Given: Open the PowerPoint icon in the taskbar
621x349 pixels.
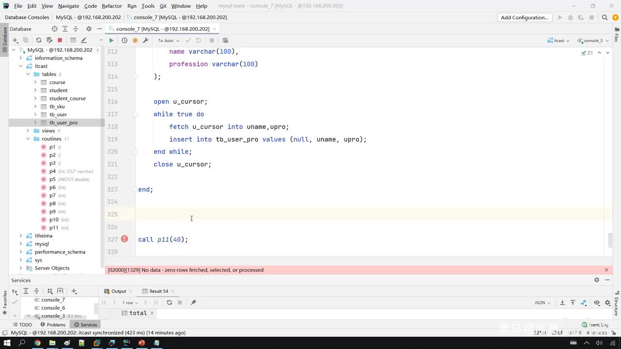Looking at the screenshot, I should [x=142, y=343].
